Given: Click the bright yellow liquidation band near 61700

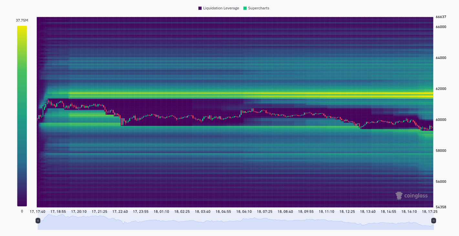Looking at the screenshot, I should pyautogui.click(x=251, y=93).
